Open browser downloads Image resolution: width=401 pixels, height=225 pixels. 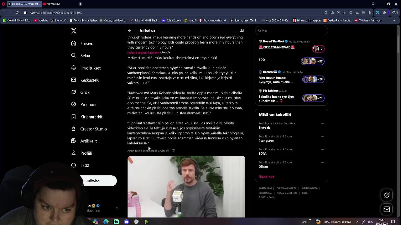[357, 12]
